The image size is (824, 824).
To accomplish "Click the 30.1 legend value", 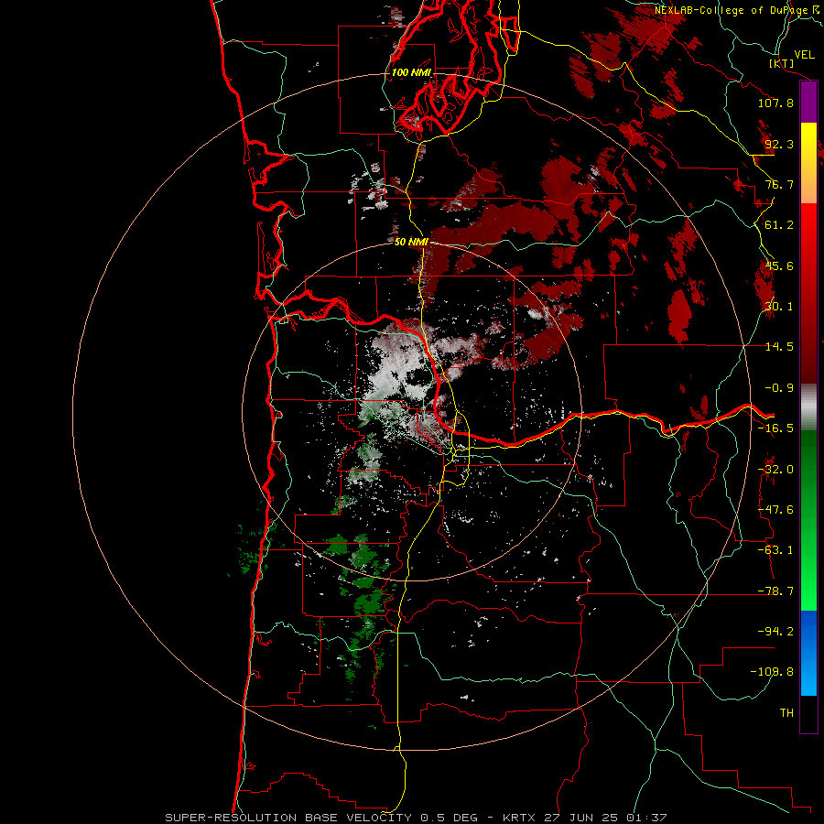I will (779, 307).
